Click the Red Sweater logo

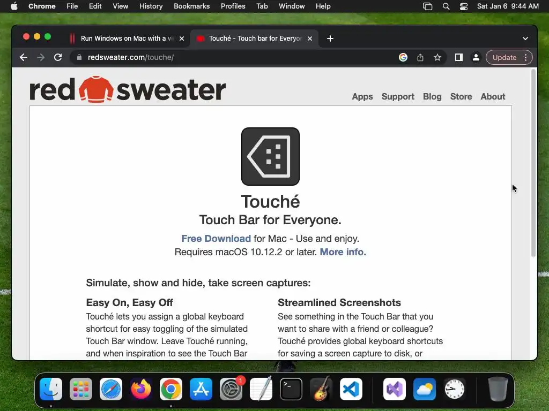click(128, 89)
